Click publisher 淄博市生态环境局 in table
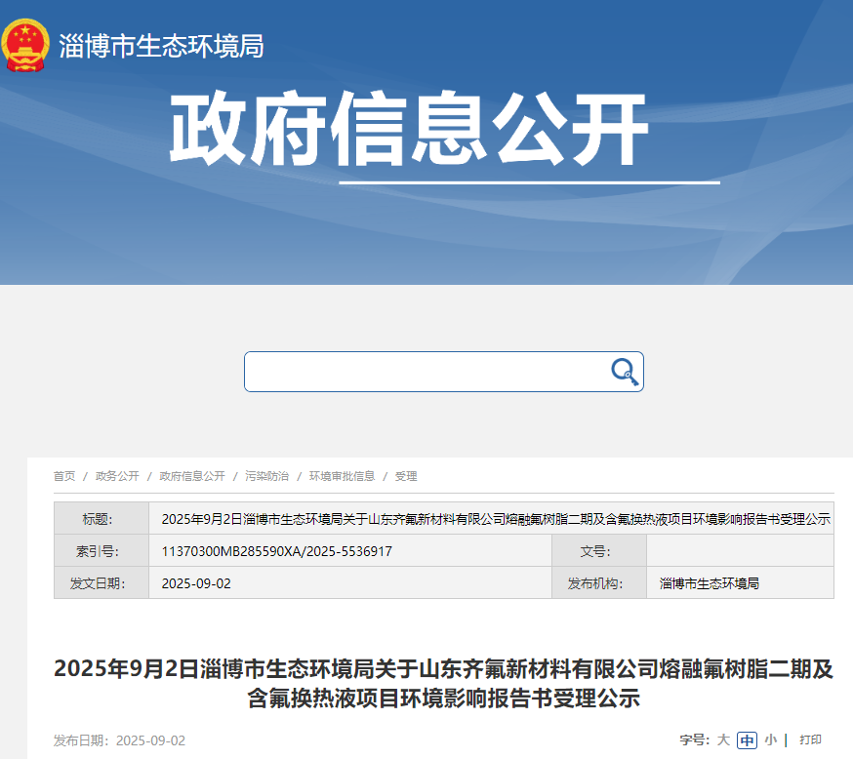 click(x=710, y=583)
